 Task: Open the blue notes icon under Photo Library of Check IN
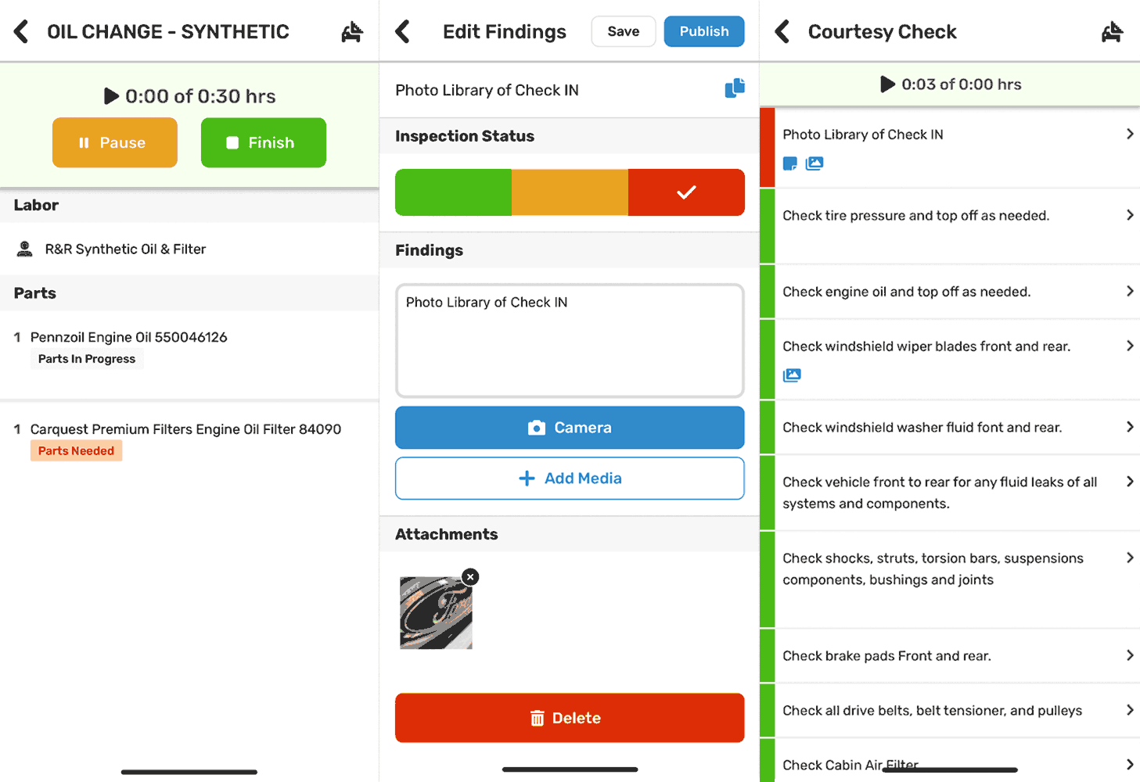pos(789,163)
